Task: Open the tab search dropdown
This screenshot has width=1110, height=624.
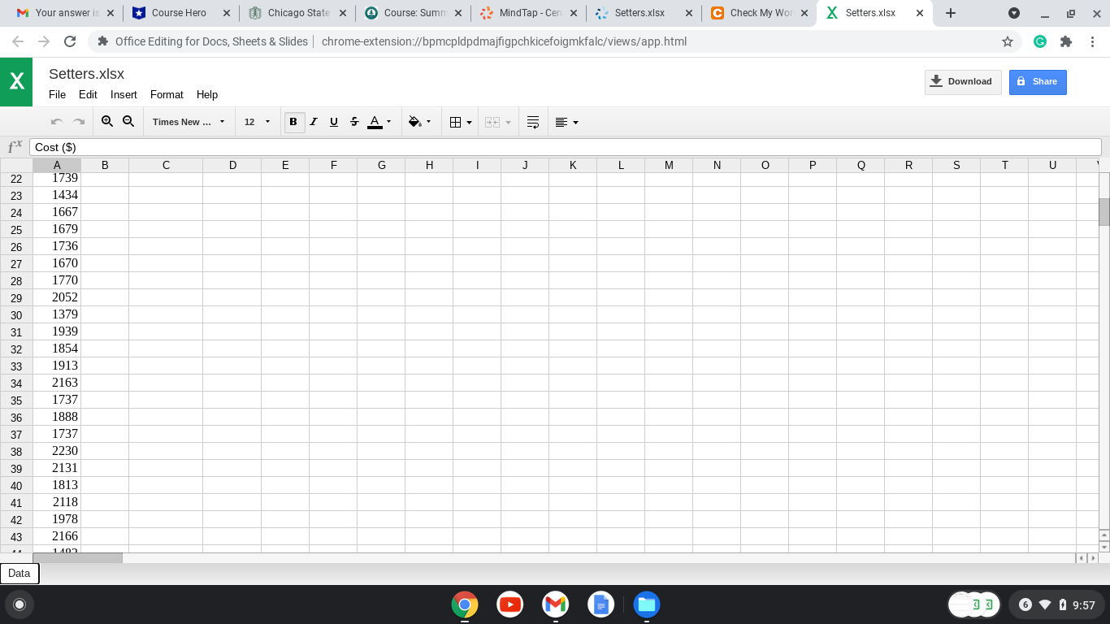Action: (x=1014, y=13)
